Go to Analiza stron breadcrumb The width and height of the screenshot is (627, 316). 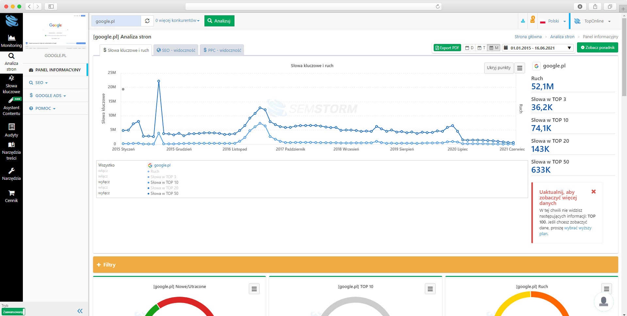[x=562, y=37]
